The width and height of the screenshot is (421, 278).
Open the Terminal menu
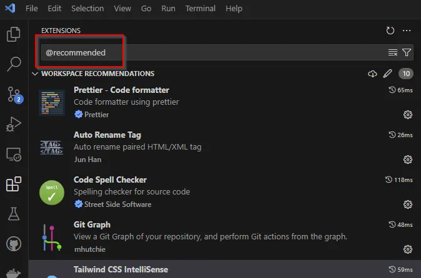(201, 9)
